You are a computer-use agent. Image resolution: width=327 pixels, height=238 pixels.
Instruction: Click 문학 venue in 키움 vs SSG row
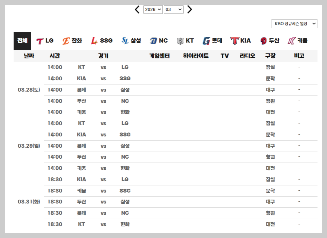click(x=270, y=191)
